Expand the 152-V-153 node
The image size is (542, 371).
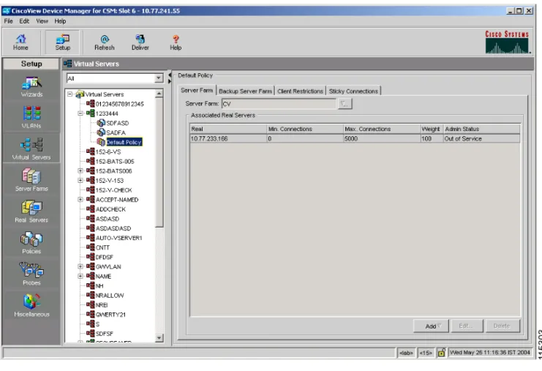click(x=80, y=180)
